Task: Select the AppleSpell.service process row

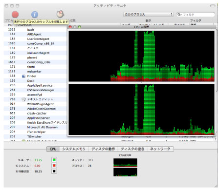Action: click(35, 85)
